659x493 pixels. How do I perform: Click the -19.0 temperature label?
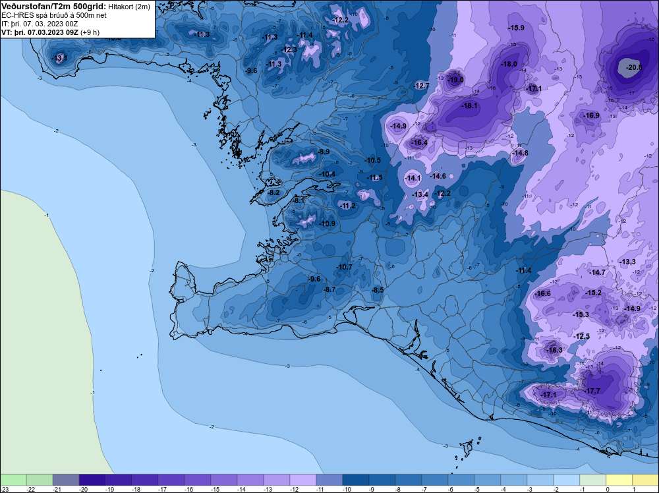[x=455, y=80]
